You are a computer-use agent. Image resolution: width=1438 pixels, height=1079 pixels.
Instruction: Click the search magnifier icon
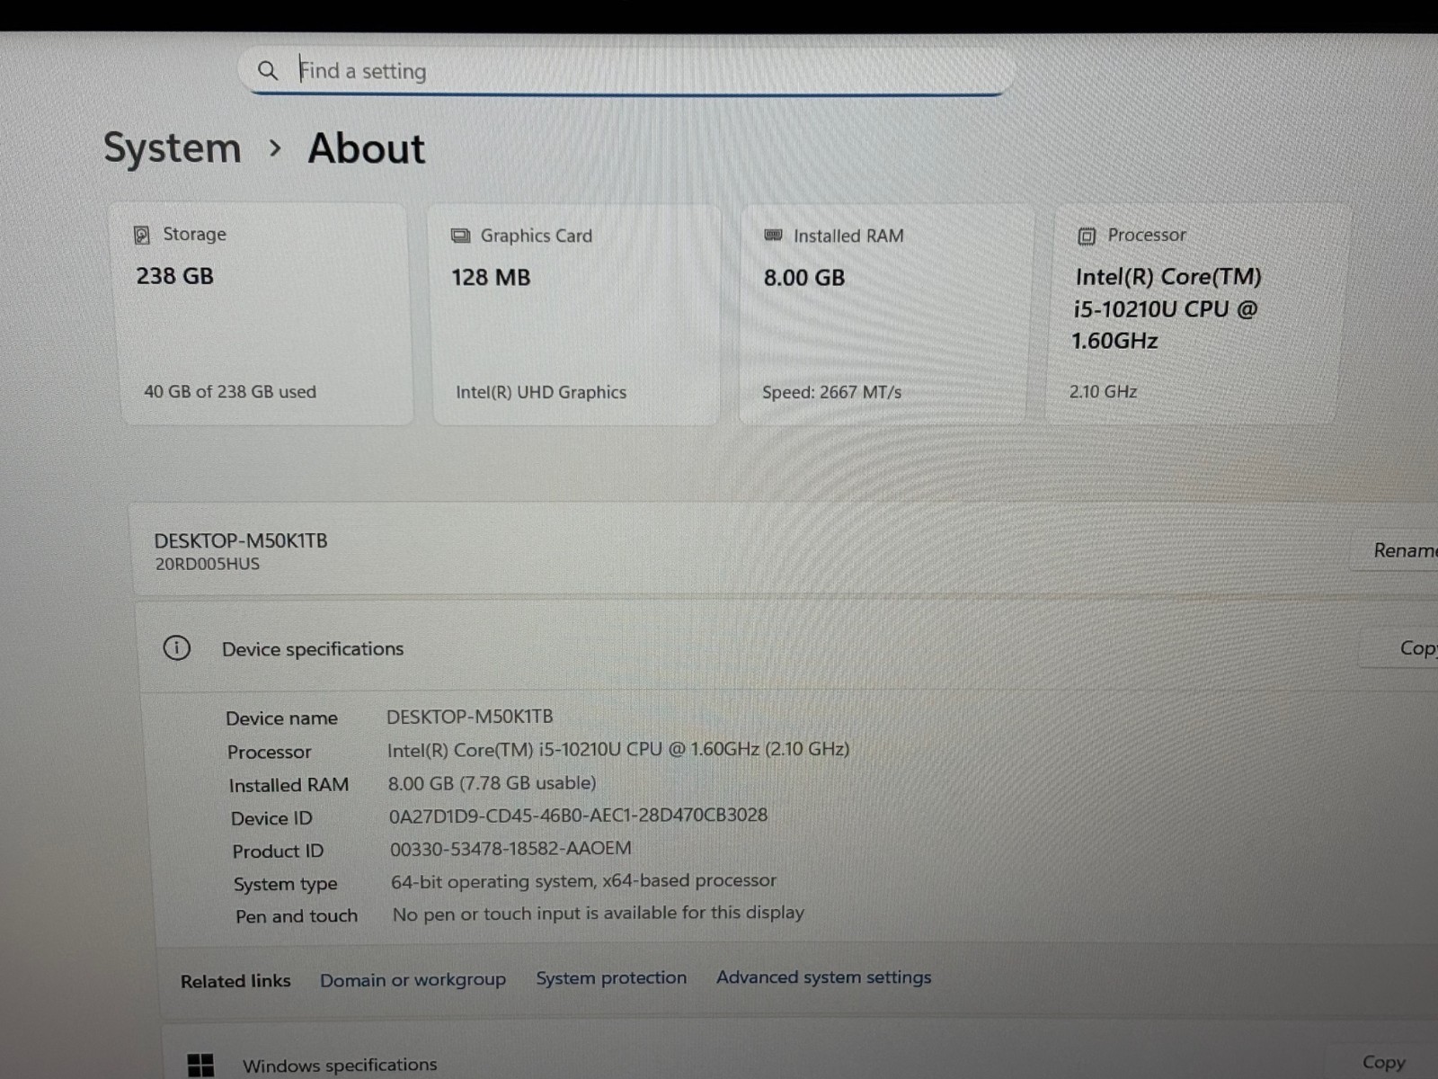(x=267, y=70)
